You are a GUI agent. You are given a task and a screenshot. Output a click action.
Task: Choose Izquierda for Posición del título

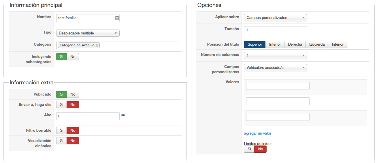pyautogui.click(x=317, y=44)
